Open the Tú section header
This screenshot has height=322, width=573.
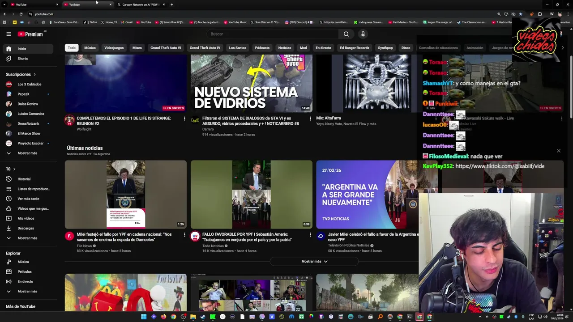[10, 169]
